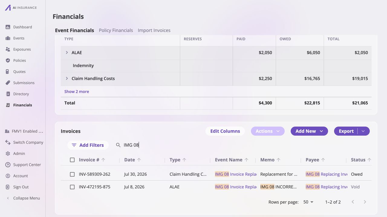Click the FMV1 Enabled company building icon
This screenshot has height=217, width=387.
coord(7,131)
